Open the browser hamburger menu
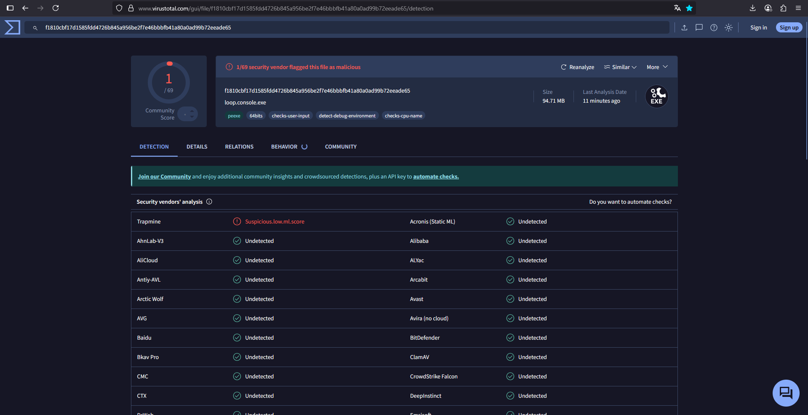Screen dimensions: 808x415 (x=798, y=8)
